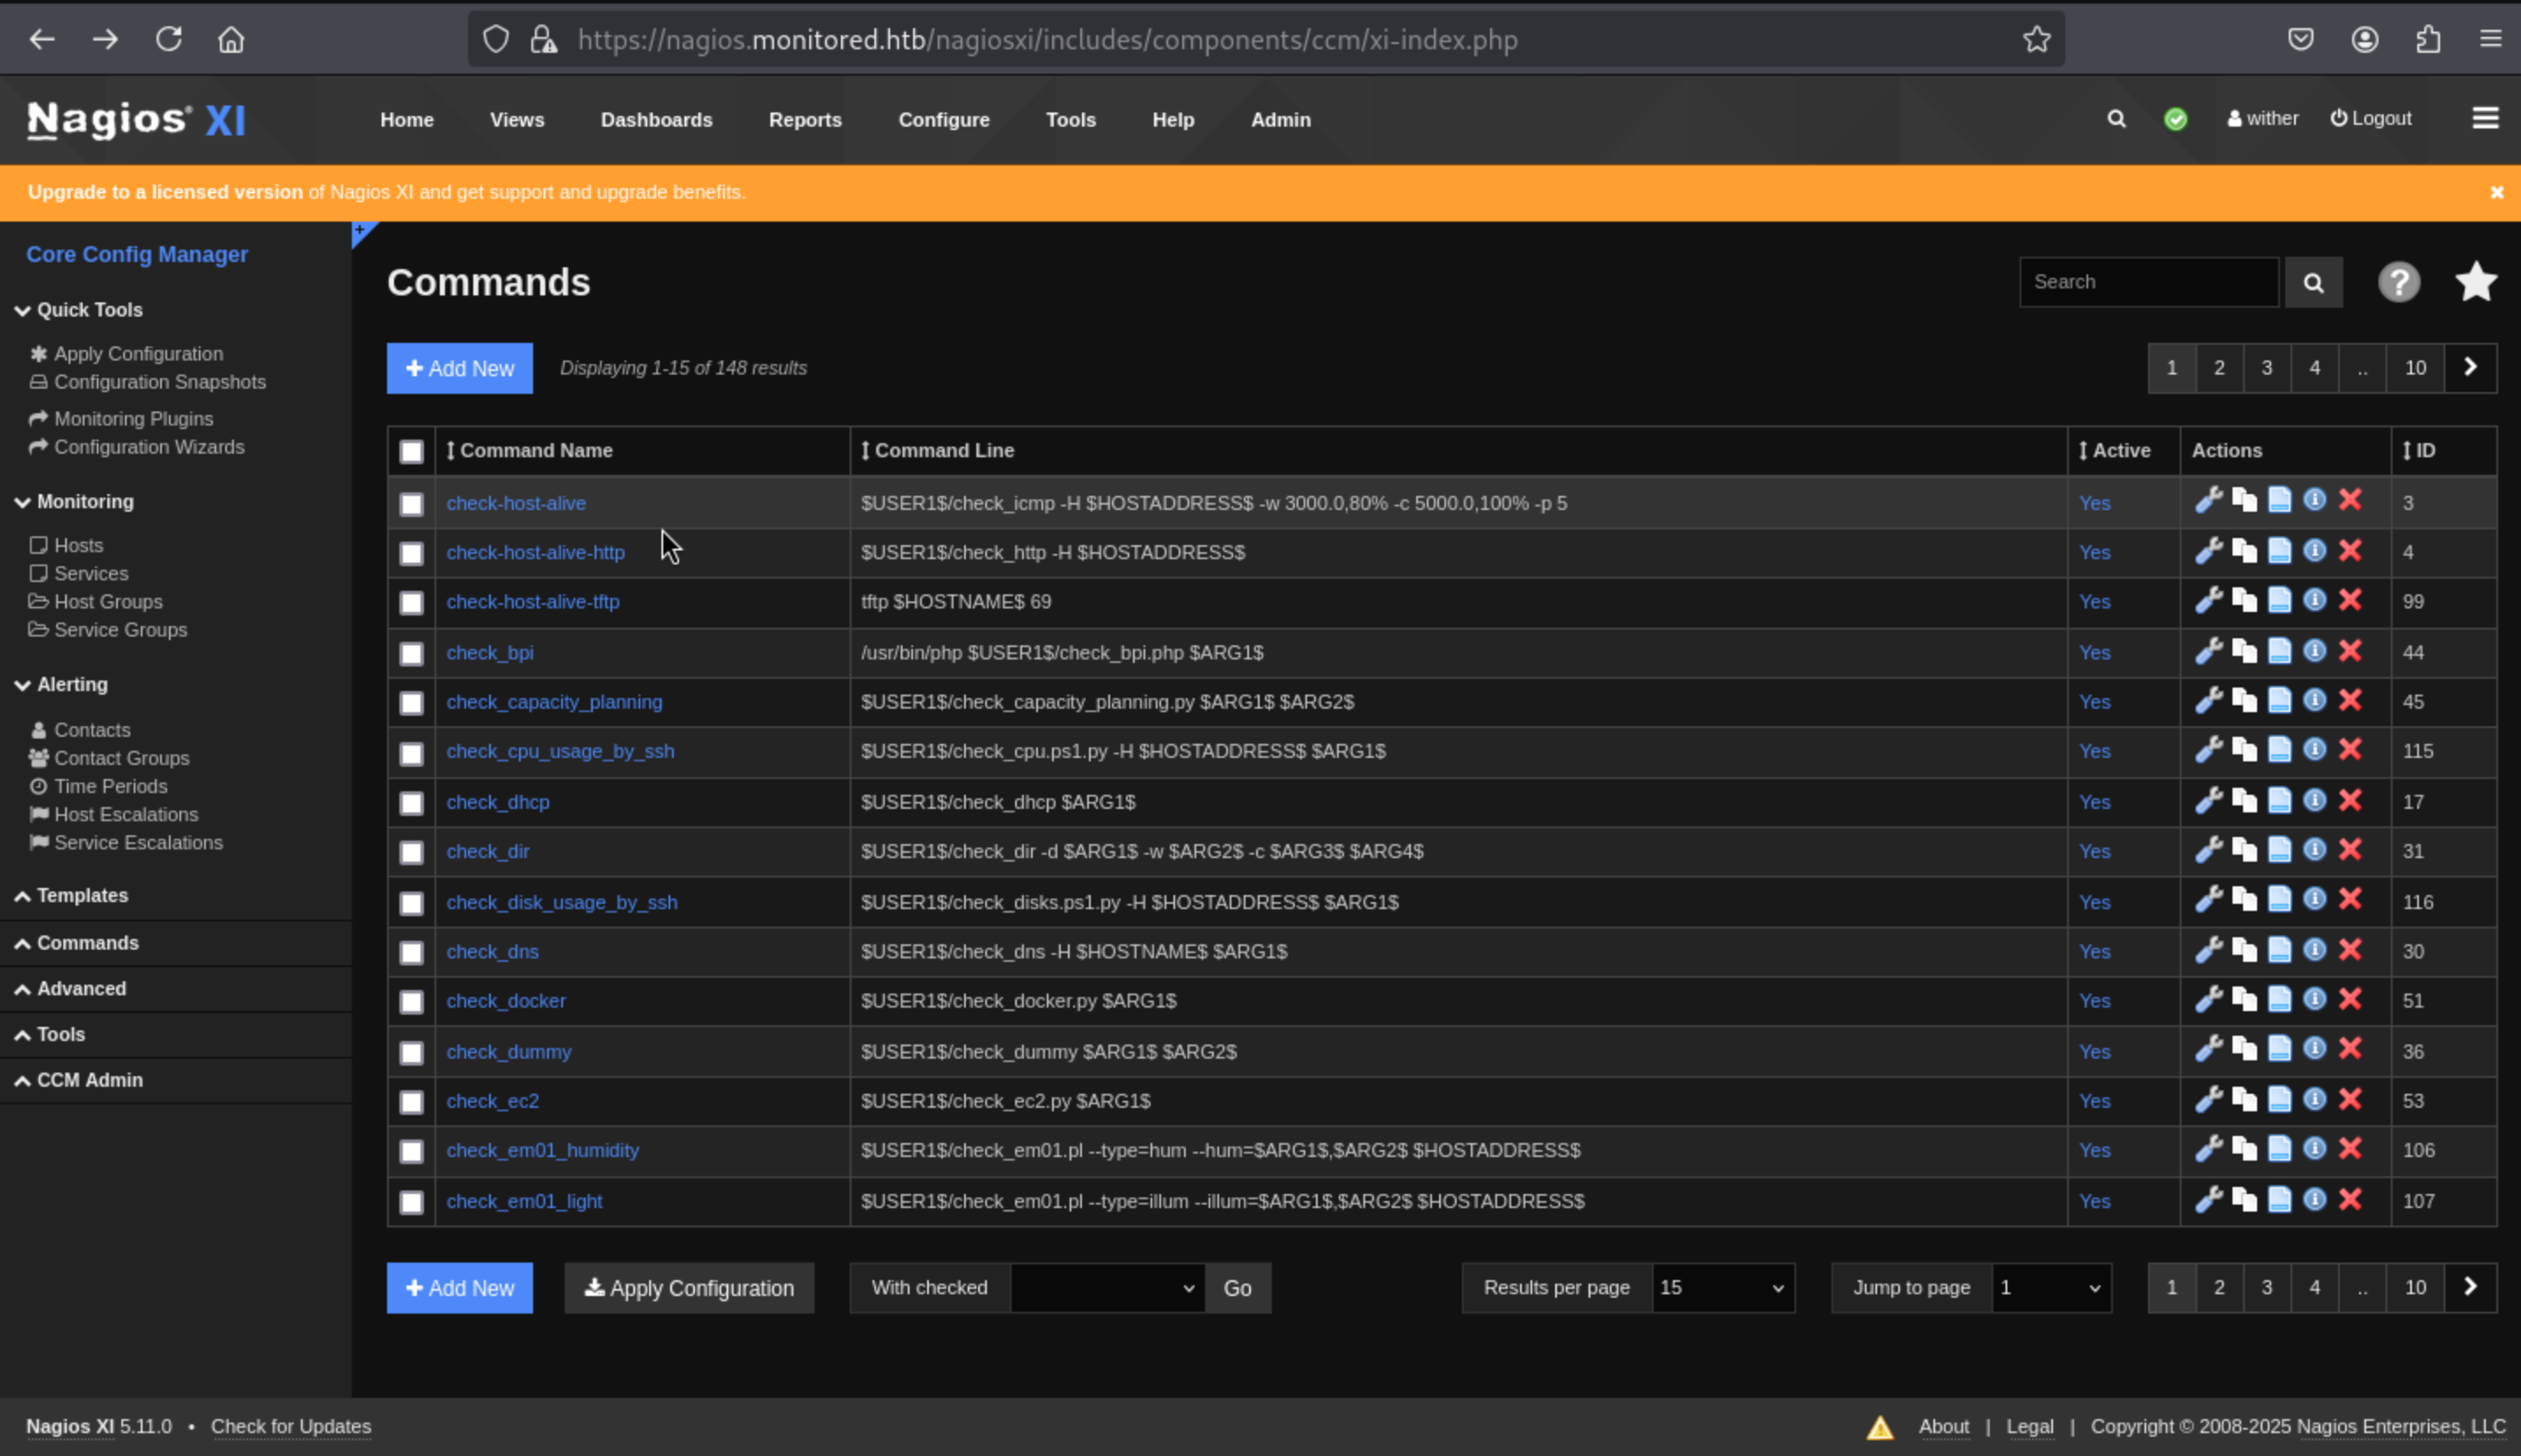The width and height of the screenshot is (2521, 1456).
Task: Open hamburger menu in Nagios header
Action: (x=2485, y=119)
